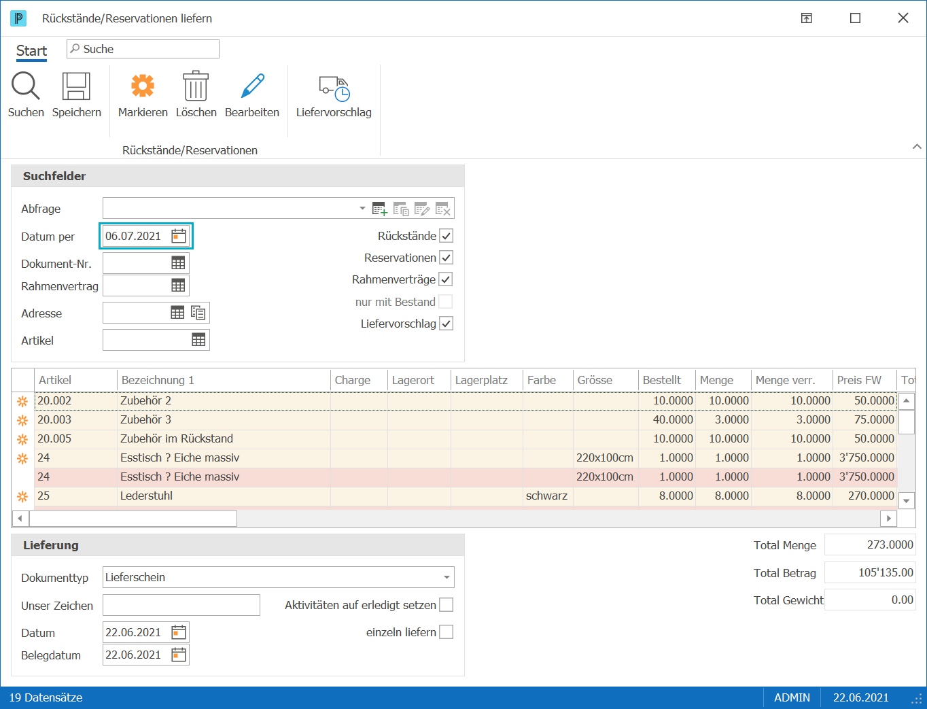
Task: Click the Unser Zeichen input field
Action: point(181,605)
